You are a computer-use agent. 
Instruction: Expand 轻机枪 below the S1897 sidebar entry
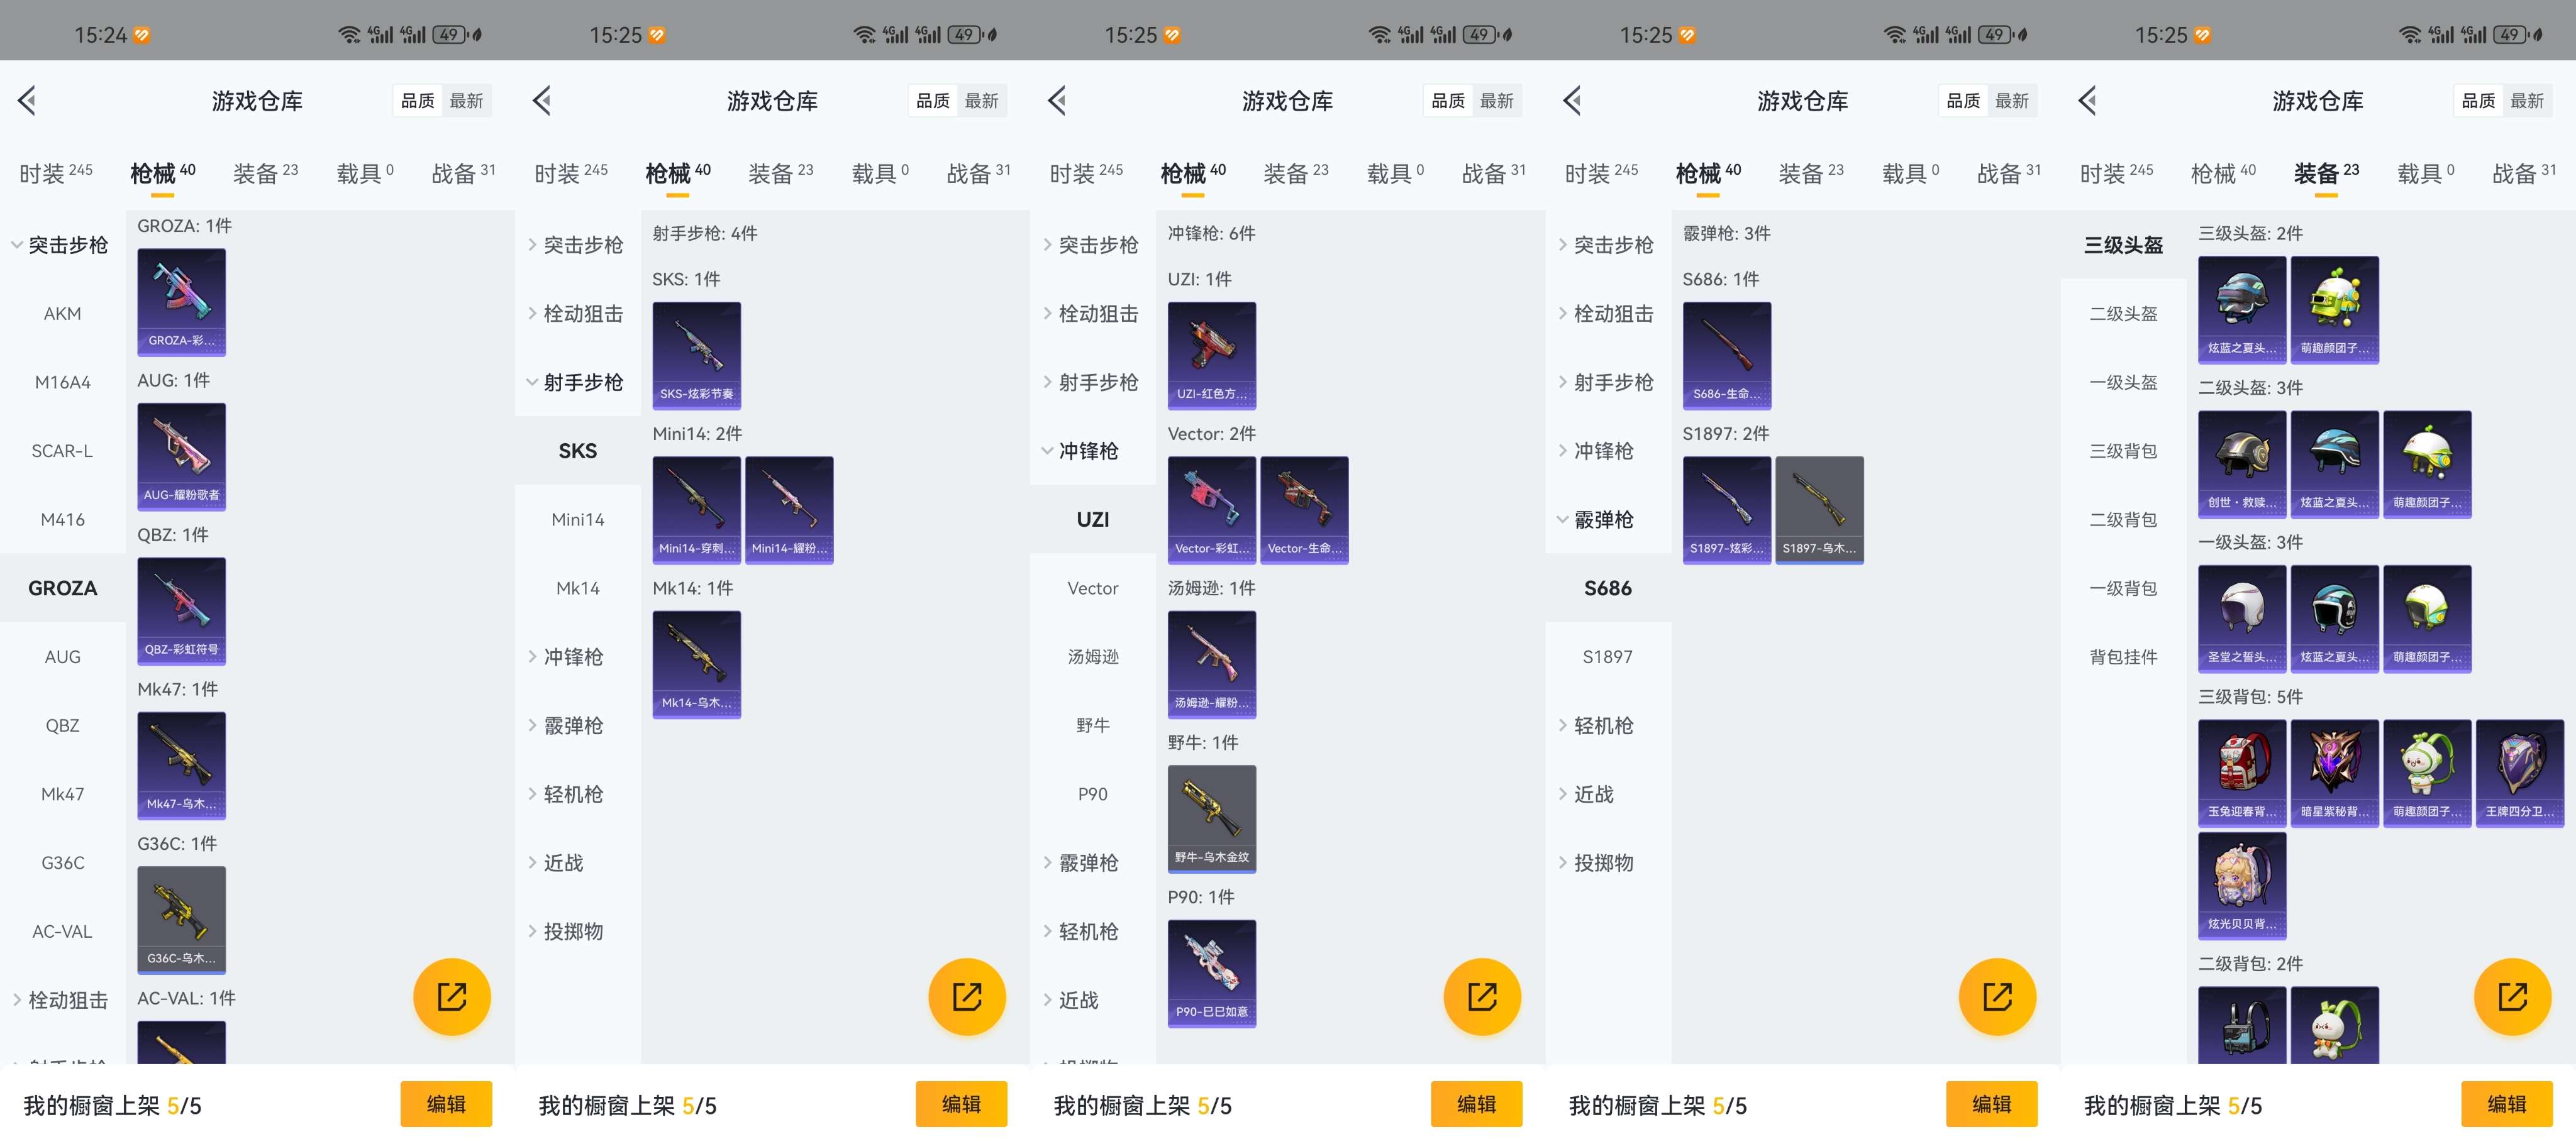point(1607,725)
